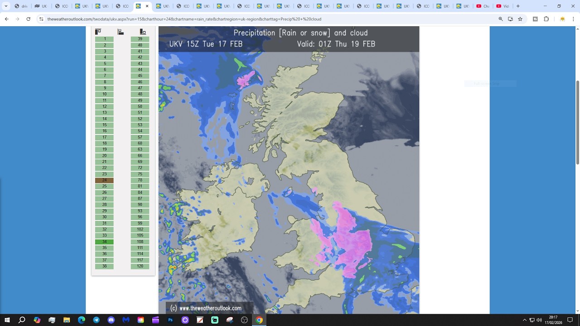580x326 pixels.
Task: Click the precipitation map image
Action: tap(289, 170)
